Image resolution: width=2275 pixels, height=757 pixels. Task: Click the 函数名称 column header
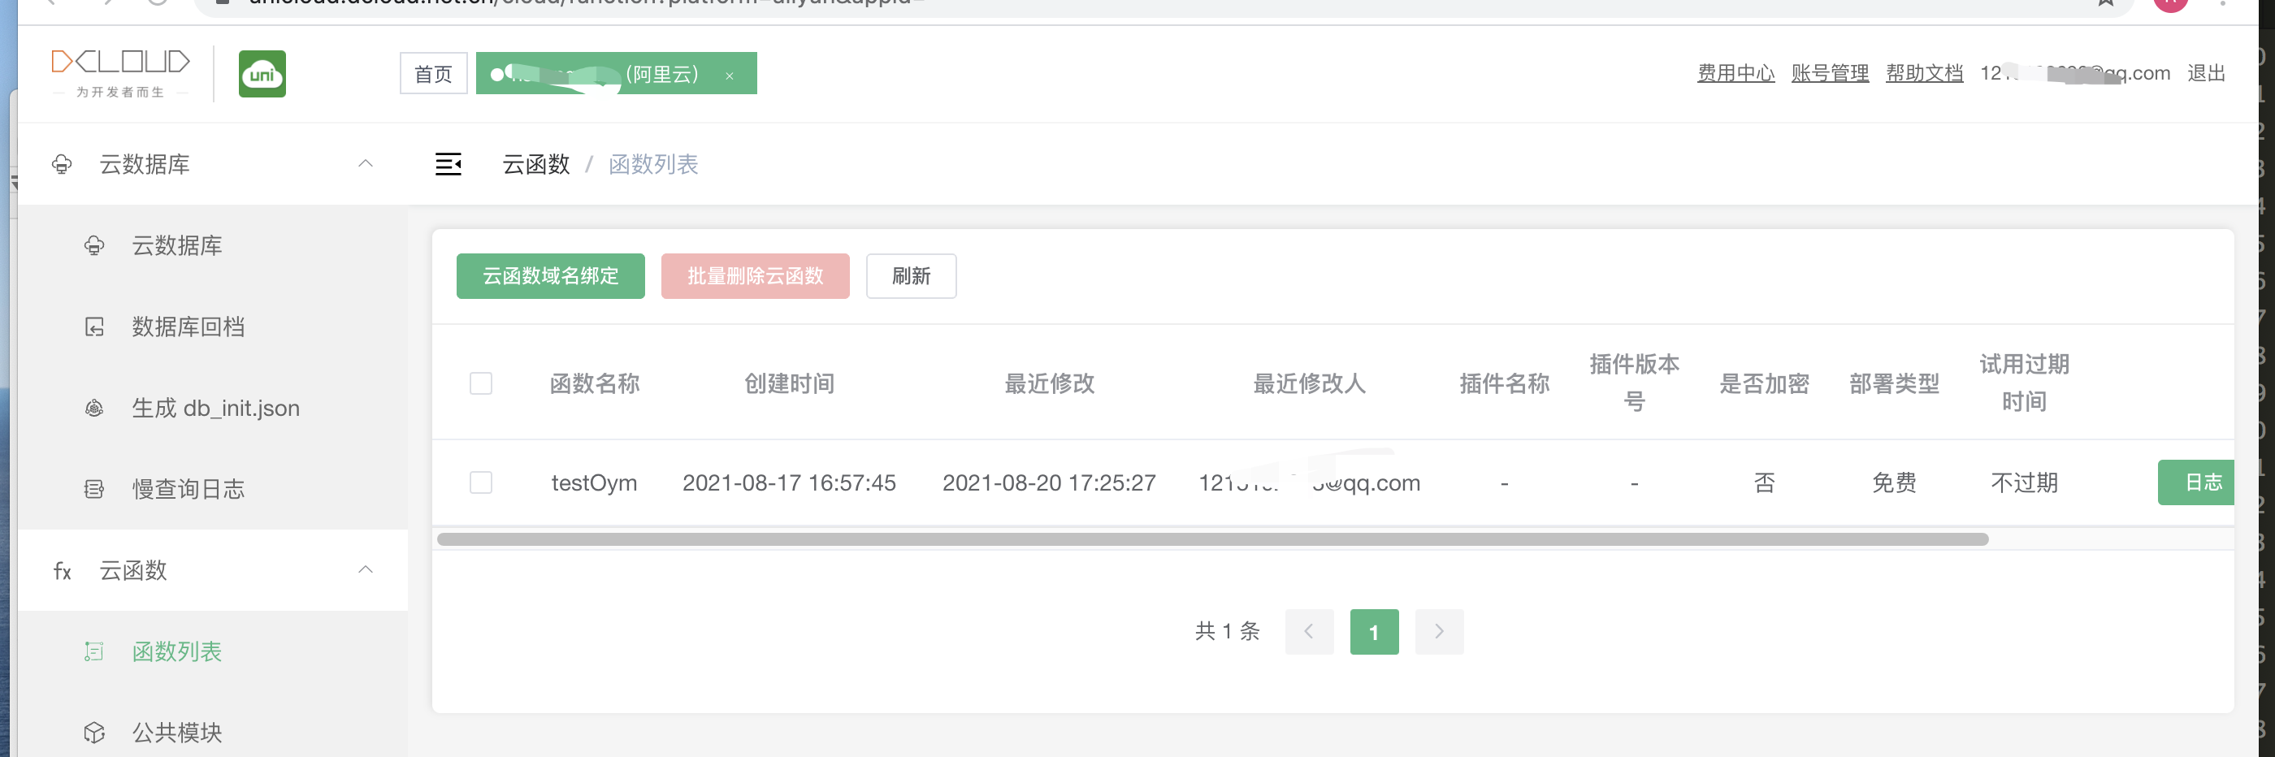(x=595, y=383)
